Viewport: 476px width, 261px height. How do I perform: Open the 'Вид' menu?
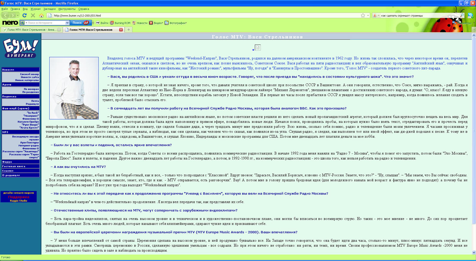pos(25,9)
